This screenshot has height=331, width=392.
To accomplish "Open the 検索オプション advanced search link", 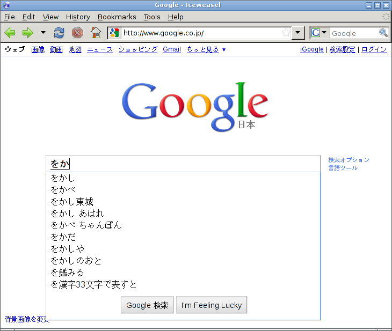I will (349, 160).
